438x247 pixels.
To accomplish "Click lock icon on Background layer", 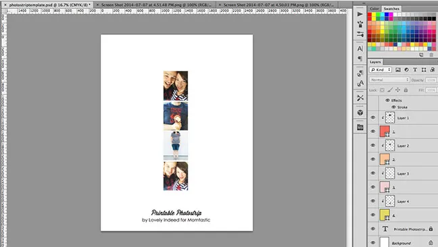I will click(431, 242).
